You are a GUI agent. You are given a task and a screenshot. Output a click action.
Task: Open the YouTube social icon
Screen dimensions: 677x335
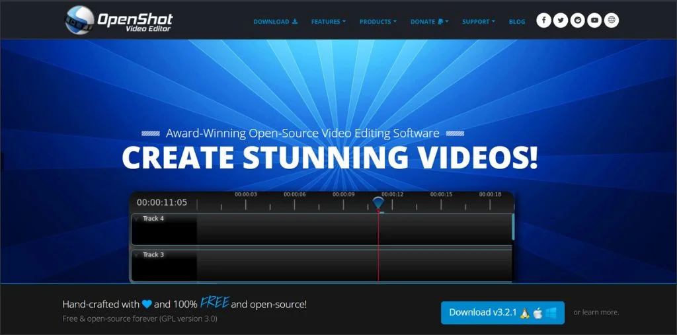(x=594, y=20)
